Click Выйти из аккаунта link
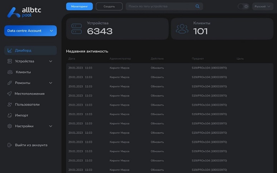The image size is (277, 173). point(31,145)
